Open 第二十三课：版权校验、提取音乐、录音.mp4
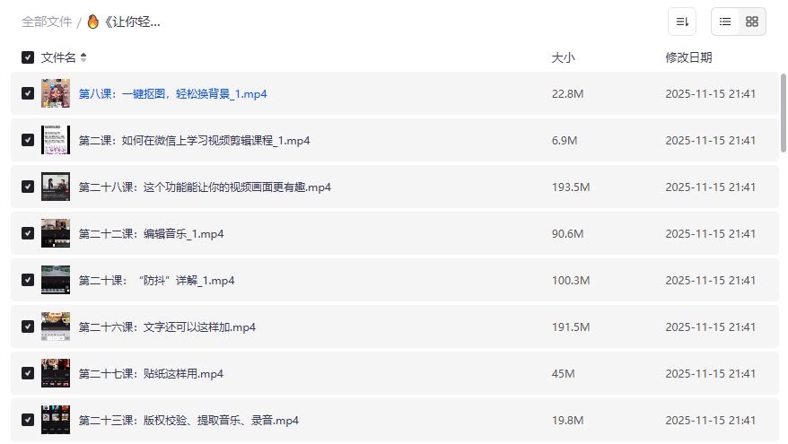 (189, 421)
